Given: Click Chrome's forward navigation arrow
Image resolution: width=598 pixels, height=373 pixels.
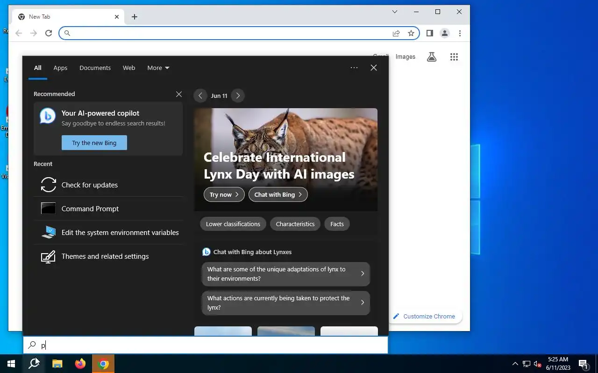Looking at the screenshot, I should pyautogui.click(x=34, y=33).
